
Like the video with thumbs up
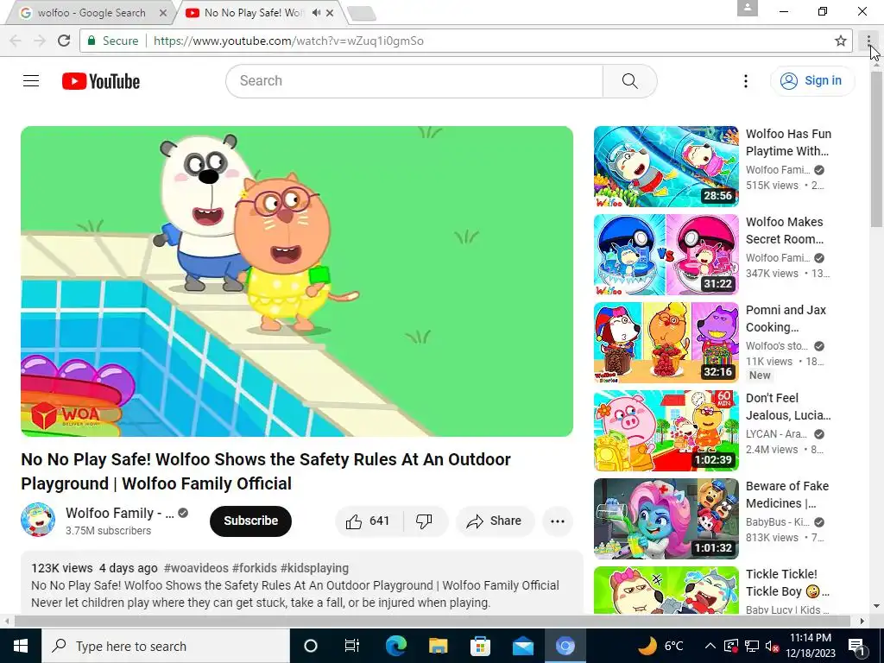click(368, 521)
